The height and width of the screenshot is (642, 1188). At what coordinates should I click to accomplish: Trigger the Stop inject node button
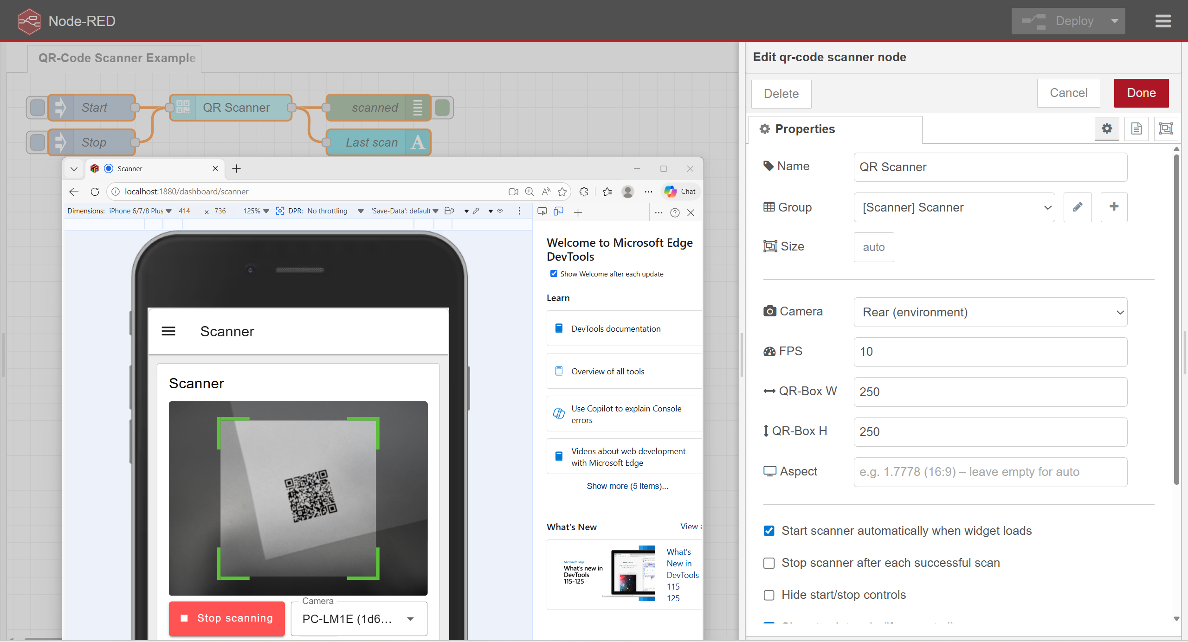pyautogui.click(x=37, y=142)
